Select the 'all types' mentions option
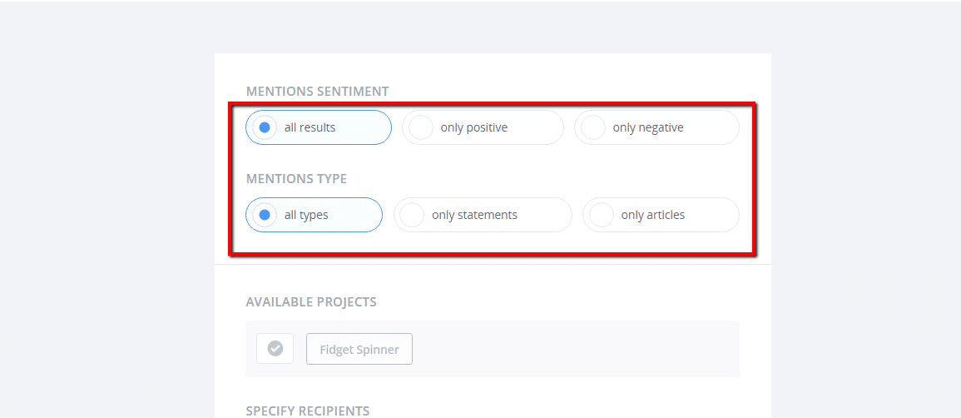The height and width of the screenshot is (418, 961). (x=314, y=215)
